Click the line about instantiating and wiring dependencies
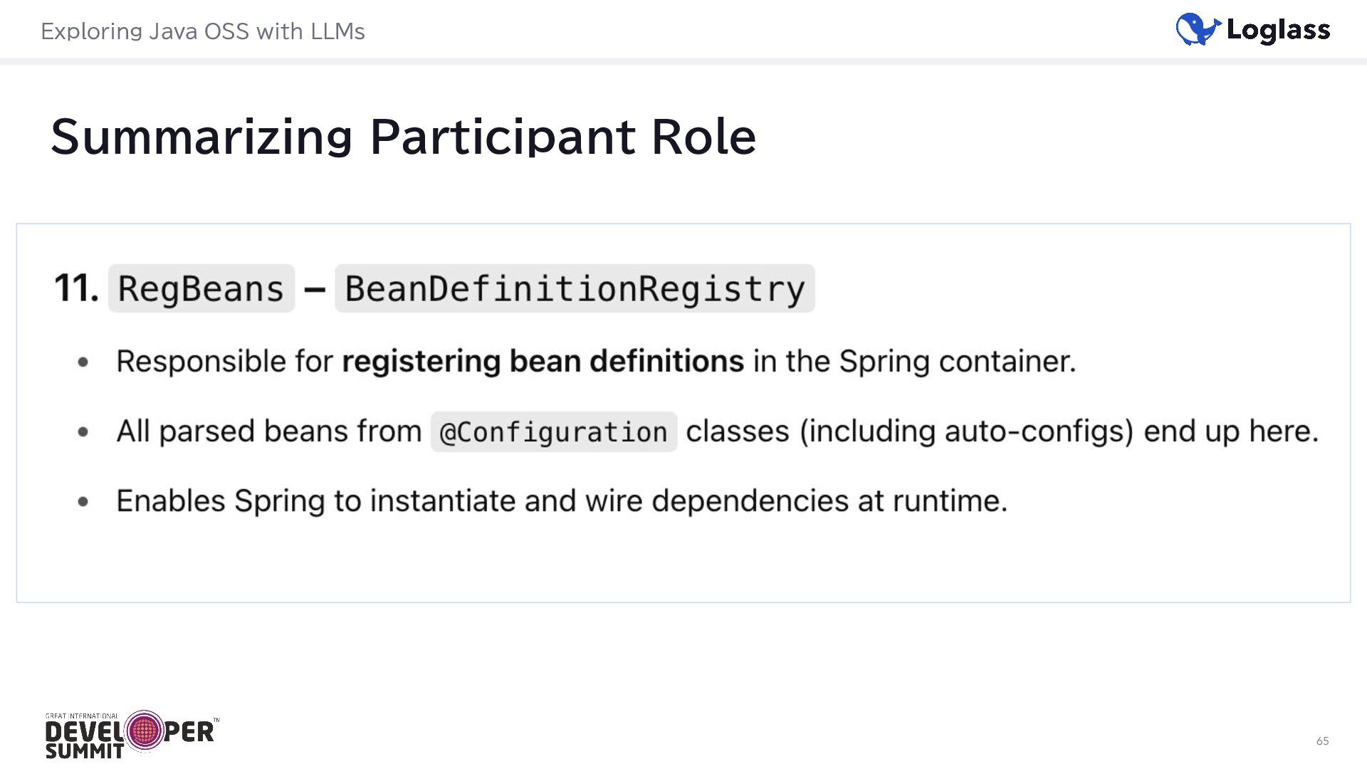Screen dimensions: 1367x769 click(x=562, y=501)
